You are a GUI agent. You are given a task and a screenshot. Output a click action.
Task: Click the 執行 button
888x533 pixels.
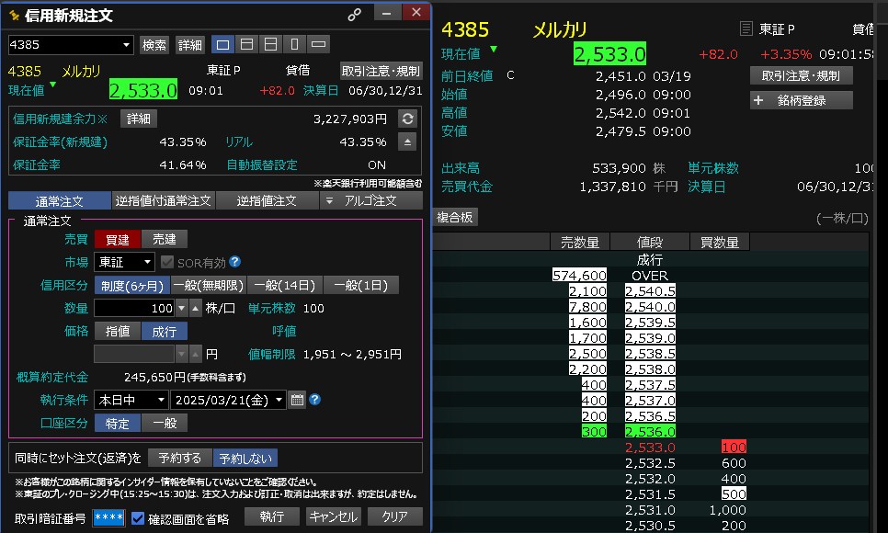point(272,516)
